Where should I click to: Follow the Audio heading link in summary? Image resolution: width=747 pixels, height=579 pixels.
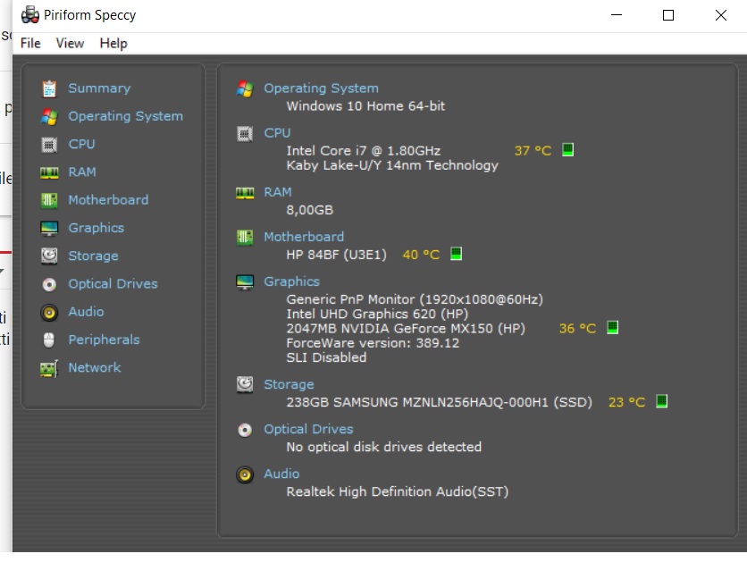coord(281,474)
